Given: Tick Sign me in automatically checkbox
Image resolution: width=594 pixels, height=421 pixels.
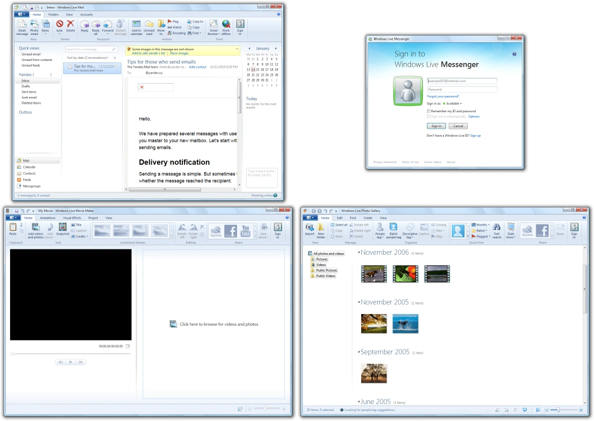Looking at the screenshot, I should tap(429, 117).
